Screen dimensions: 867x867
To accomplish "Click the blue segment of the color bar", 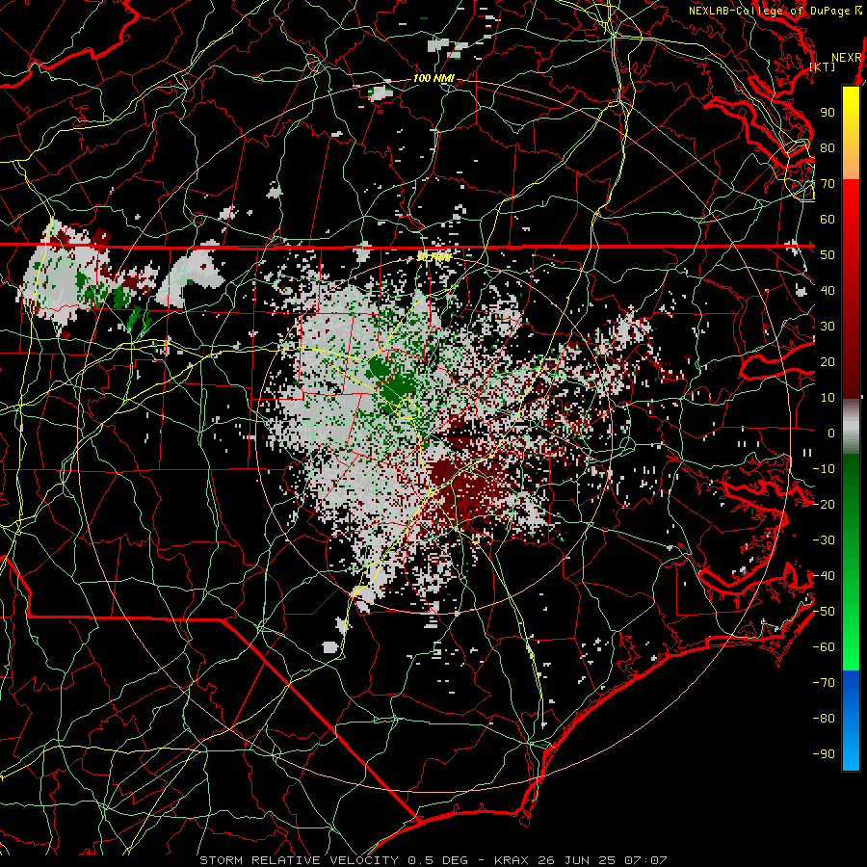I will [851, 721].
